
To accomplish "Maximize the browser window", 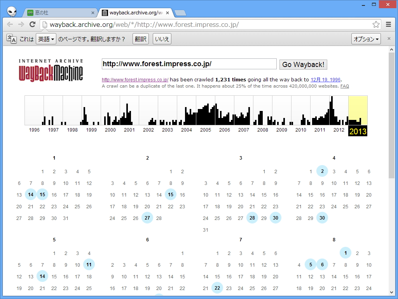I will pyautogui.click(x=374, y=5).
